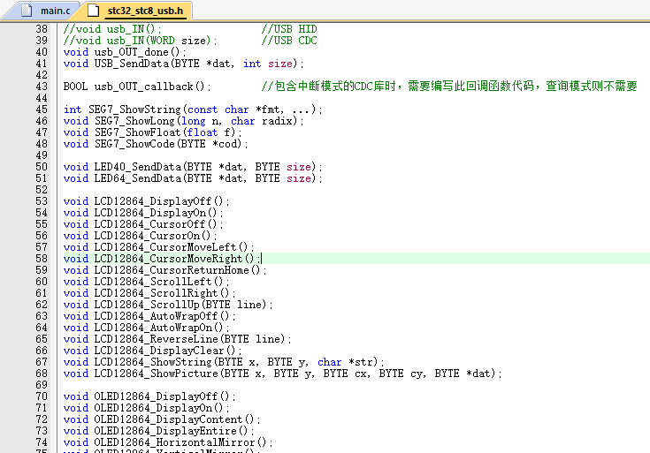
Task: Click the Chinese comment about CDC library
Action: pos(449,87)
